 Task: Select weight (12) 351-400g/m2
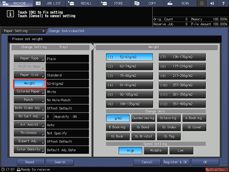(182, 104)
